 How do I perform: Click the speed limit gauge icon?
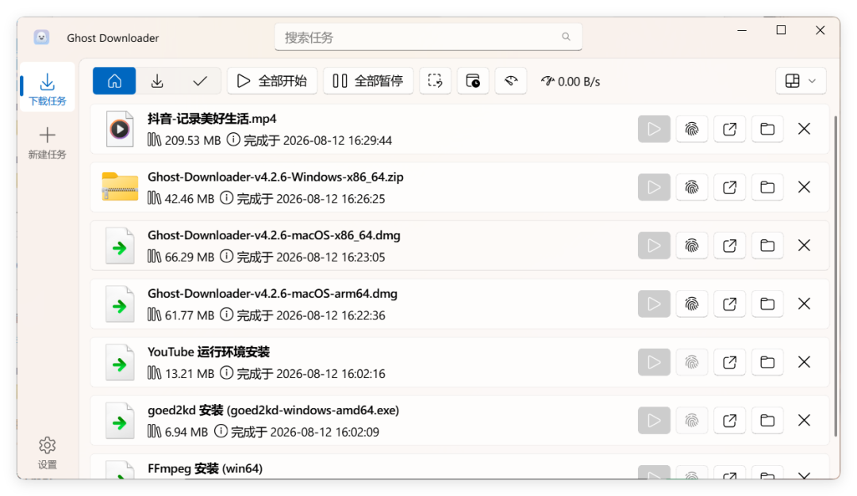[510, 82]
